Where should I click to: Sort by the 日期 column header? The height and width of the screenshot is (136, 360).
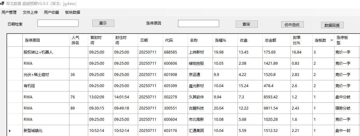pyautogui.click(x=150, y=40)
